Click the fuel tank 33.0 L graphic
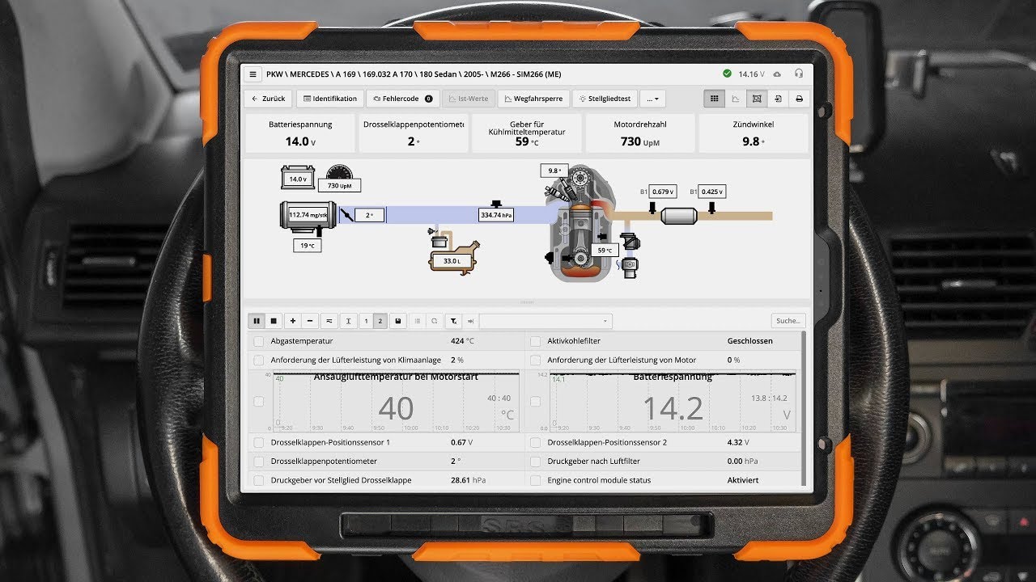 (x=453, y=257)
